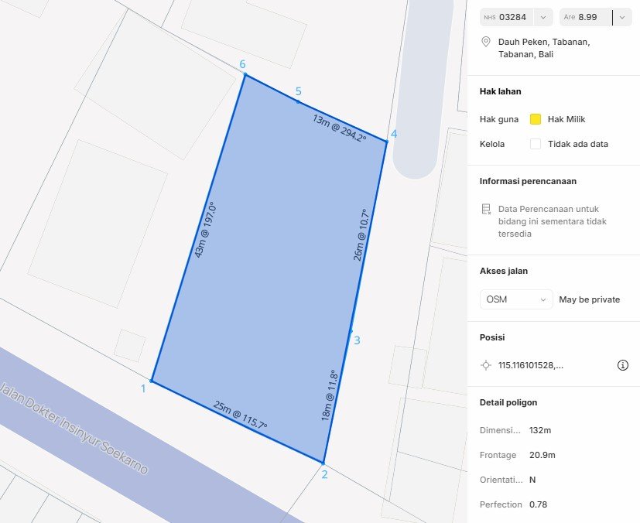
Task: Expand the NHS 03284 identifier dropdown
Action: click(543, 17)
